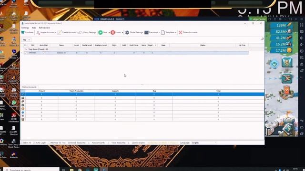The width and height of the screenshot is (305, 171).
Task: Click the Windows taskbar search box
Action: 31,170
